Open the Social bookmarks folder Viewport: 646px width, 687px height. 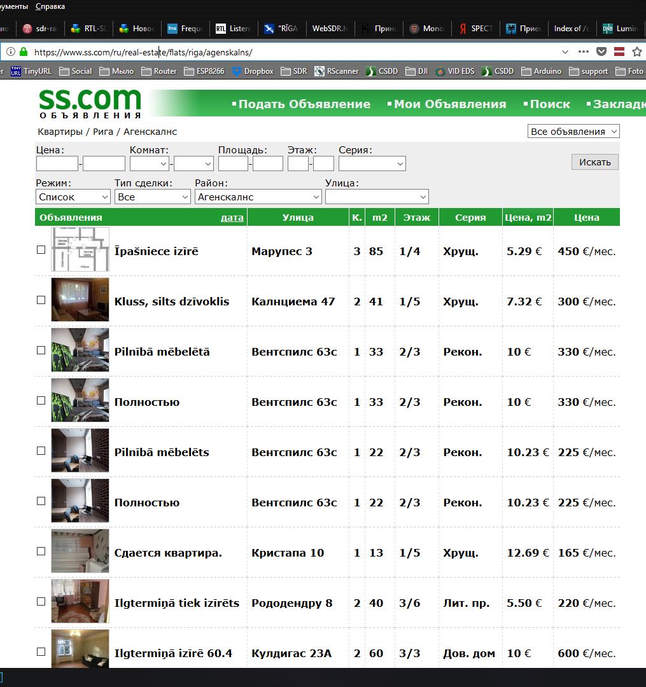75,71
